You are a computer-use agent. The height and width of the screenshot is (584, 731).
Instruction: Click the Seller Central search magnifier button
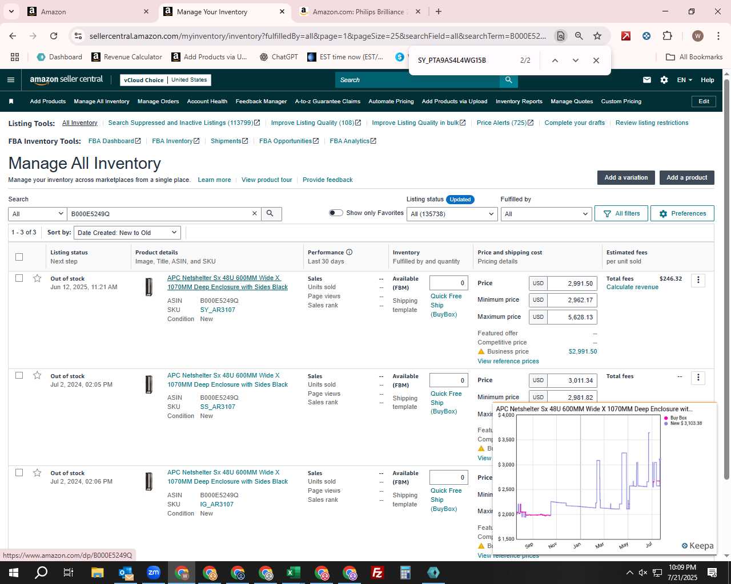tap(508, 80)
